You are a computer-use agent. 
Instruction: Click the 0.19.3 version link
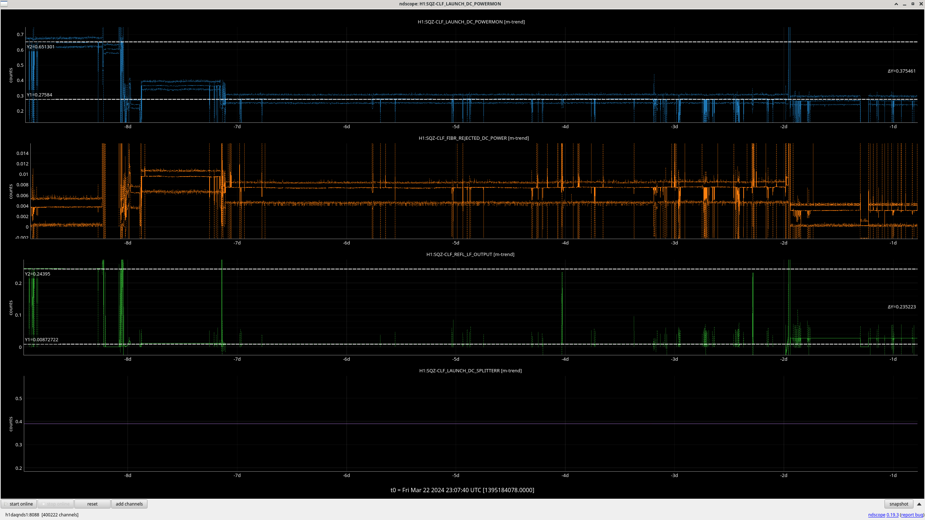click(892, 515)
